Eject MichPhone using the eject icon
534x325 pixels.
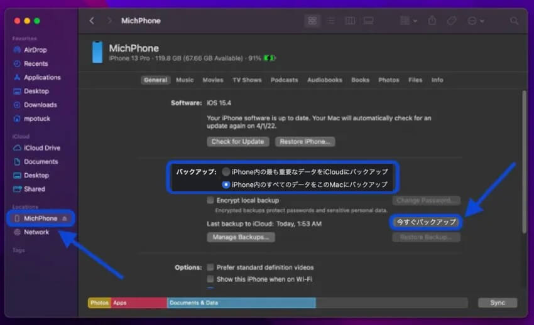64,218
